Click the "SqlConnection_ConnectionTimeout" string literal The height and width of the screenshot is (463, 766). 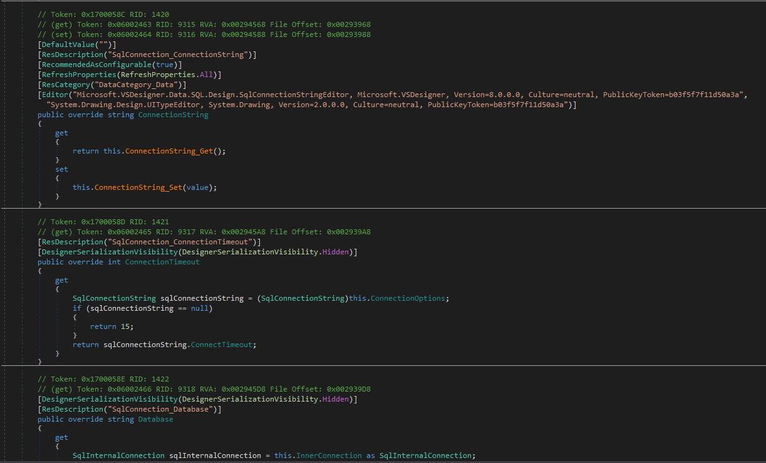[183, 242]
